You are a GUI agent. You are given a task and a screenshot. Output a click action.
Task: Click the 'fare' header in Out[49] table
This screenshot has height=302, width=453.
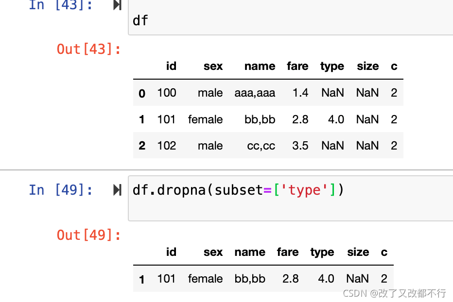pyautogui.click(x=288, y=252)
